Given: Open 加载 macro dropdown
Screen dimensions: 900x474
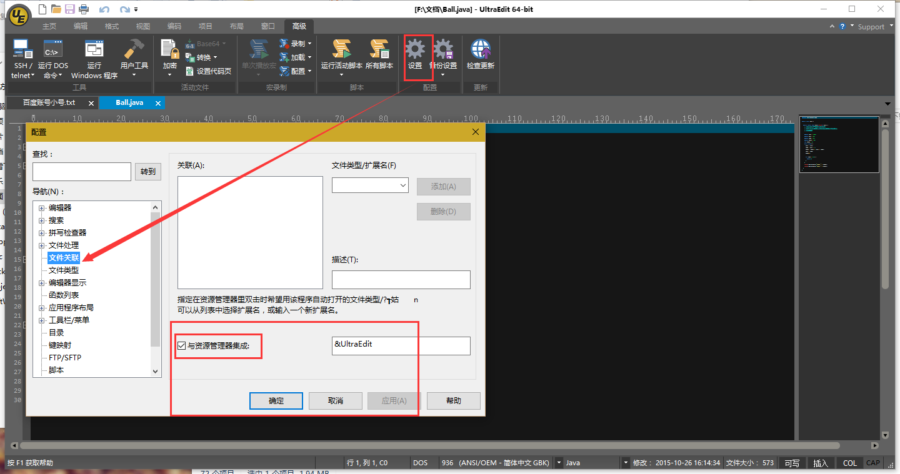Looking at the screenshot, I should 296,57.
